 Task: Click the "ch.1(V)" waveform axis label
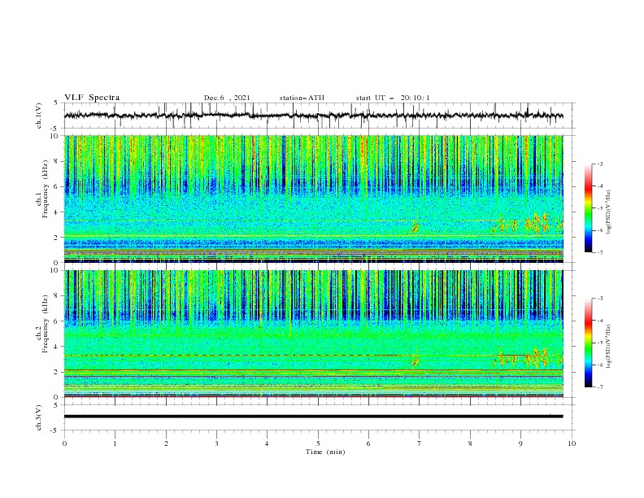coord(39,116)
